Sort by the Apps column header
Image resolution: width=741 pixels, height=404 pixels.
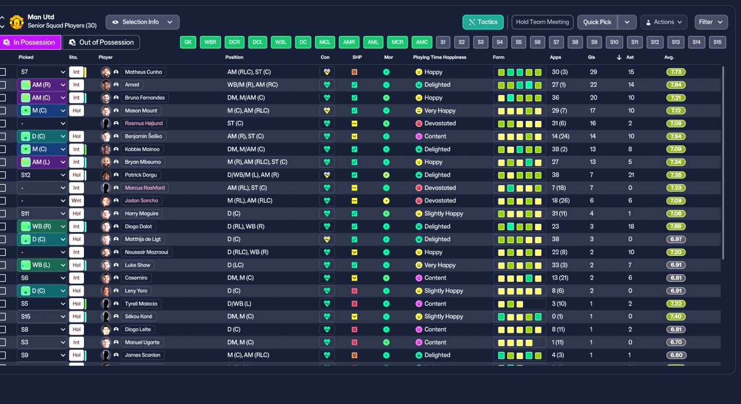click(555, 57)
